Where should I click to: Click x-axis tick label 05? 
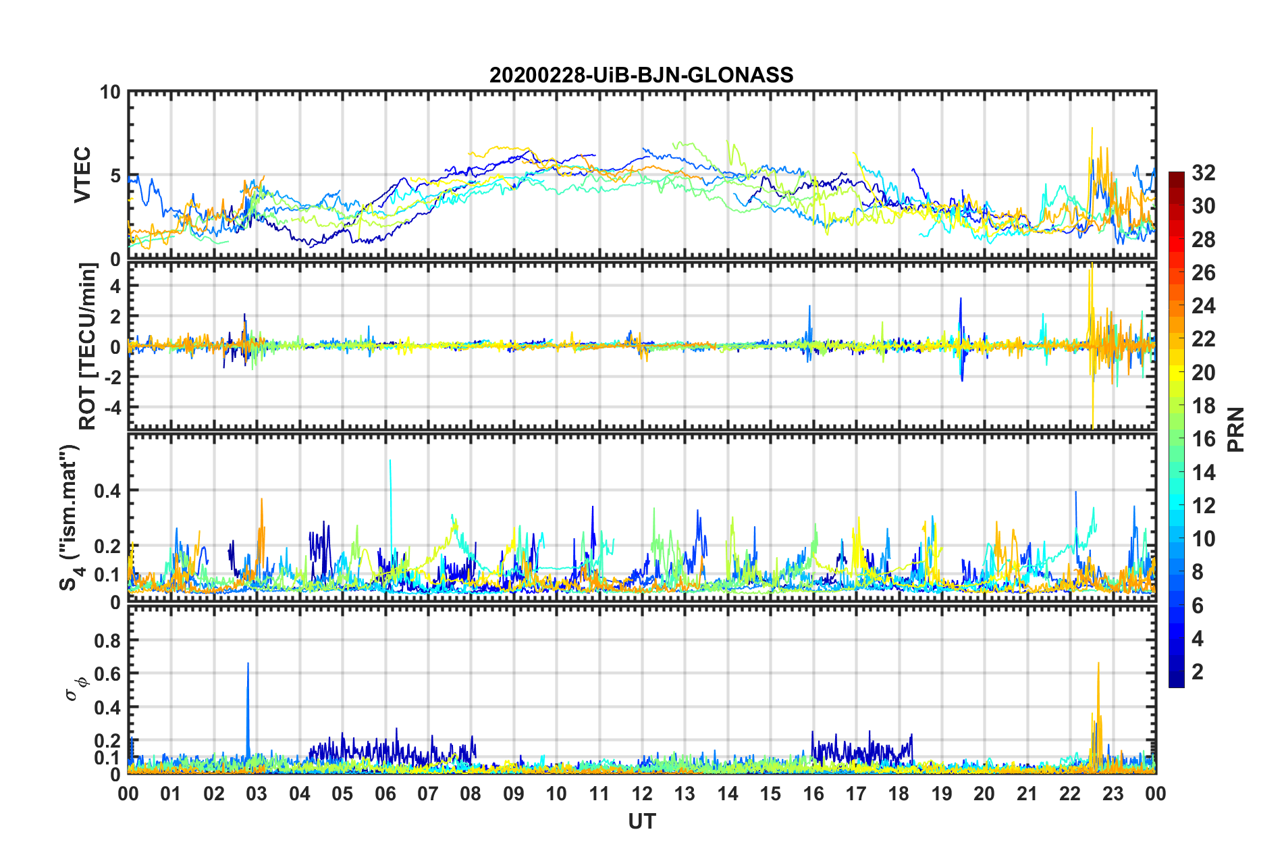(x=342, y=793)
